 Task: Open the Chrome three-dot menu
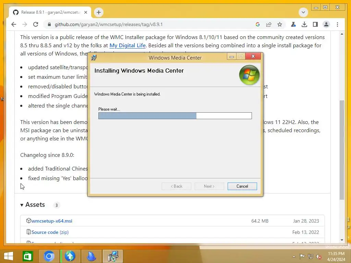pos(337,24)
